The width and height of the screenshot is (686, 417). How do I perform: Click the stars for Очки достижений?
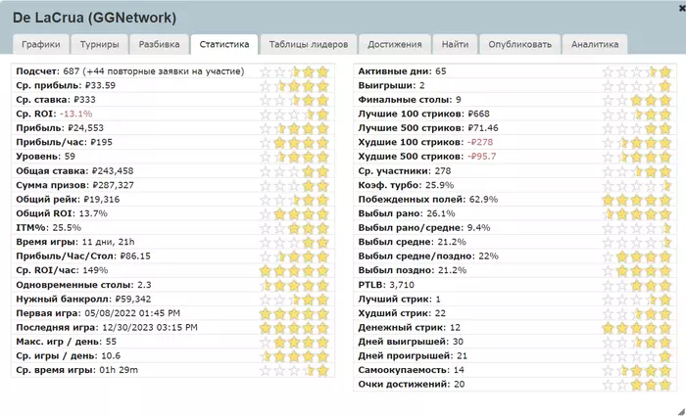pos(637,385)
